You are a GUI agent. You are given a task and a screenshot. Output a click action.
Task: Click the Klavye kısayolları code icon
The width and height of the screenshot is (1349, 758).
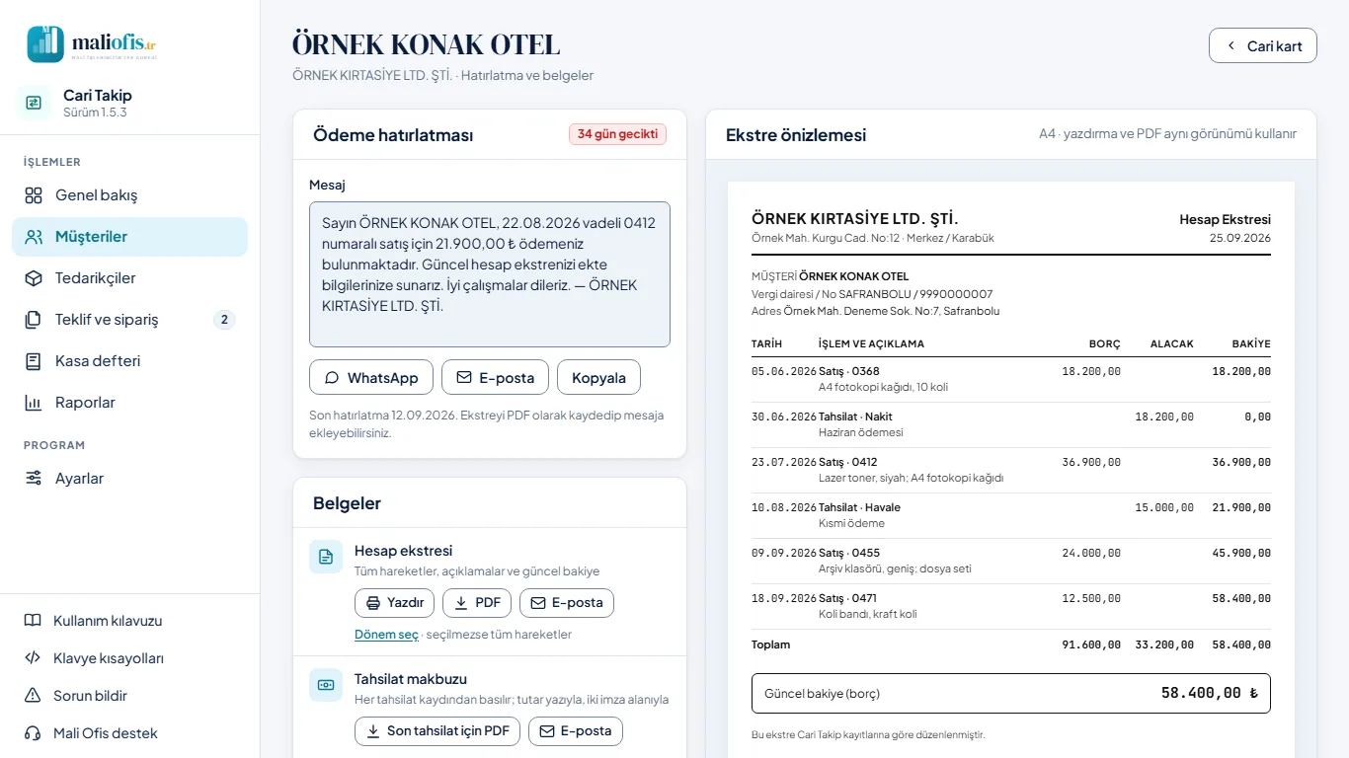click(33, 658)
